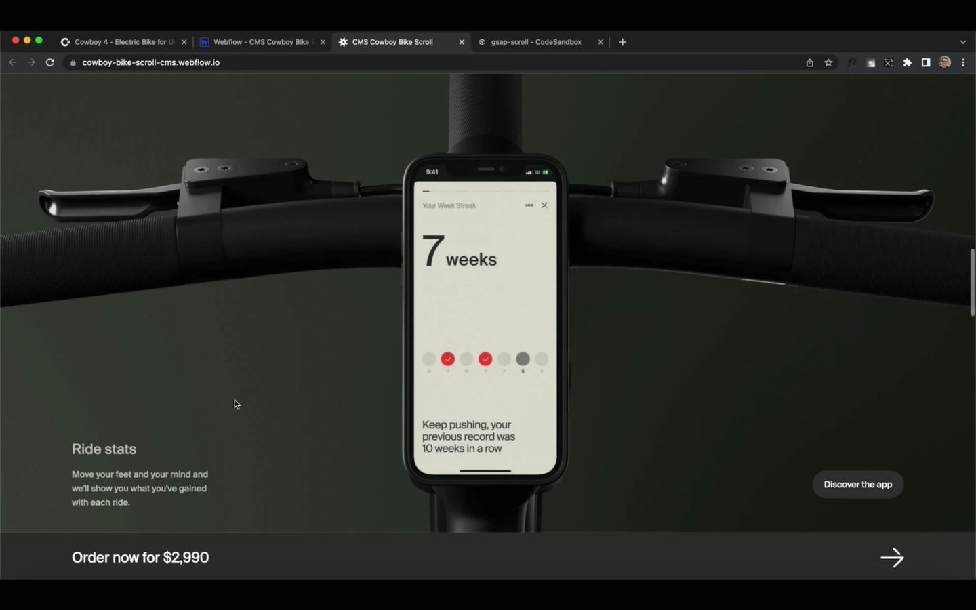Toggle Saturday's day dot in the week streak
Viewport: 976px width, 610px height.
tap(523, 359)
